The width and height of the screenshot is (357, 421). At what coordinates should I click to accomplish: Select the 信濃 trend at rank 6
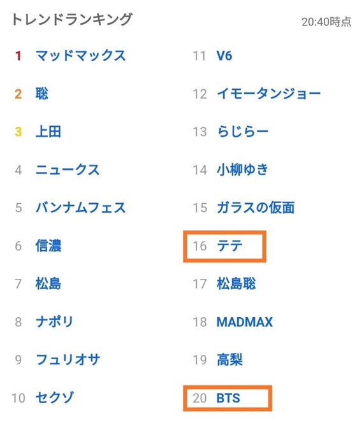coord(48,246)
